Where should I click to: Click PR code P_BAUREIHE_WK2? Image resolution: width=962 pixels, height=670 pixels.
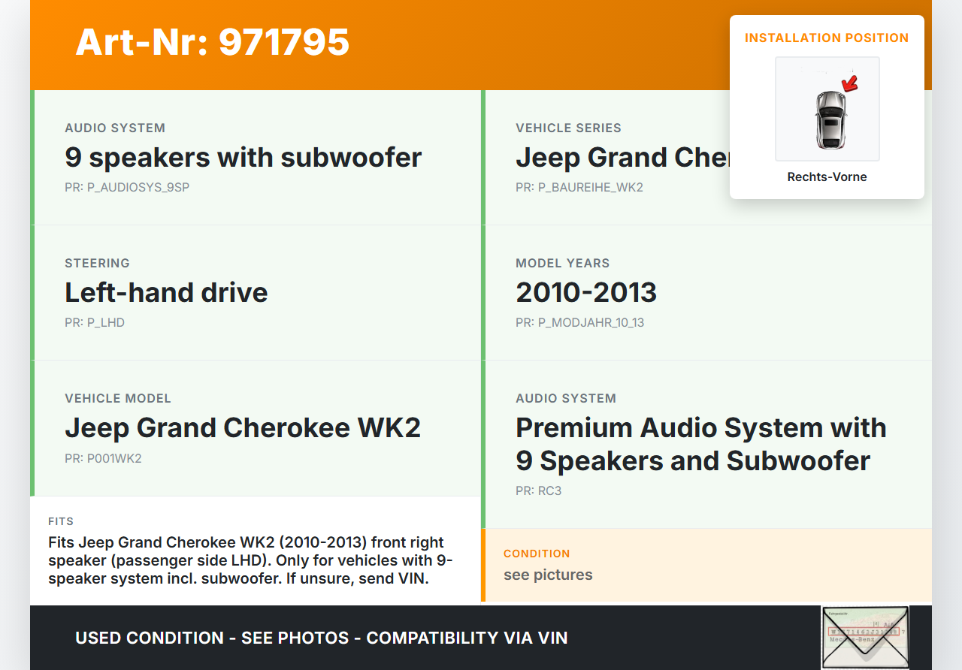[579, 188]
